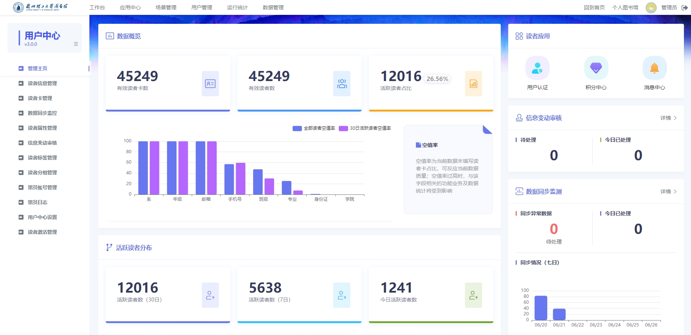Toggle 全部读者空值率 legend series
This screenshot has height=335, width=691.
click(314, 128)
